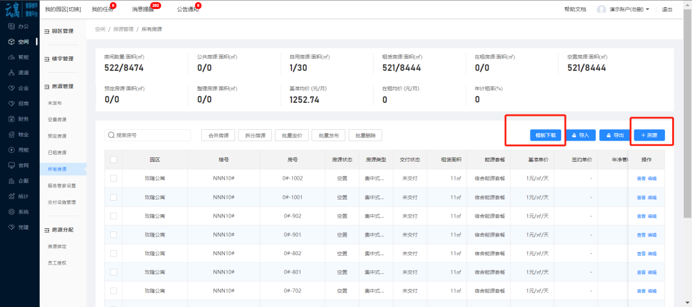The height and width of the screenshot is (307, 692).
Task: Open the 官网 sidebar module
Action: (x=19, y=166)
